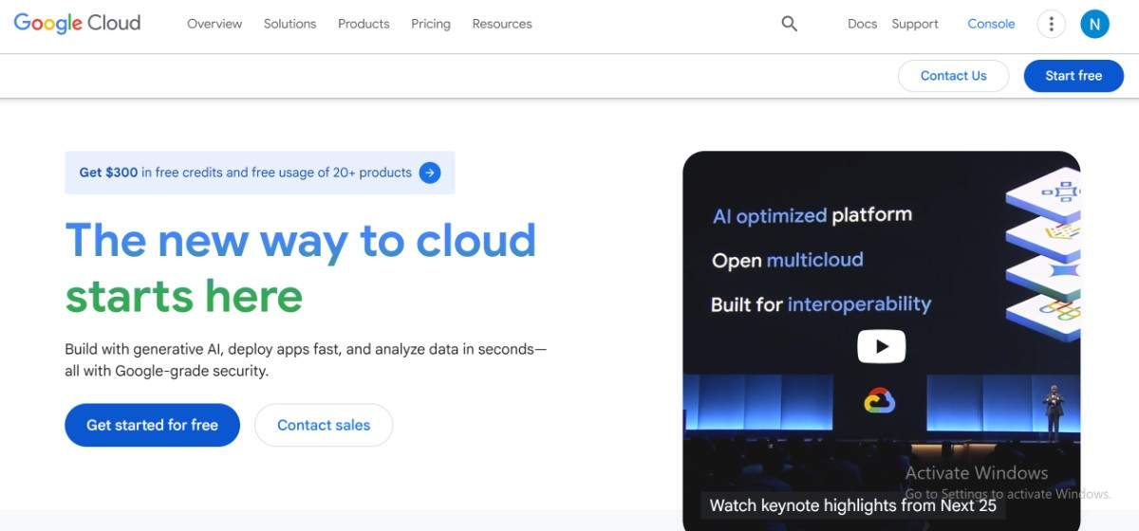
Task: Open the Support link
Action: click(x=915, y=24)
